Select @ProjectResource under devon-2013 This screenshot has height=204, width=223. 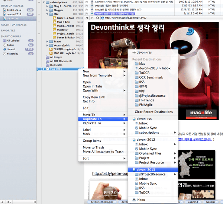pyautogui.click(x=152, y=174)
